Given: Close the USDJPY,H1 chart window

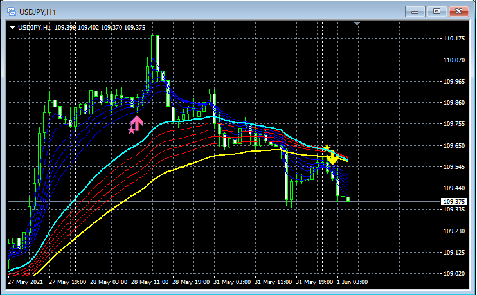Looking at the screenshot, I should (459, 12).
